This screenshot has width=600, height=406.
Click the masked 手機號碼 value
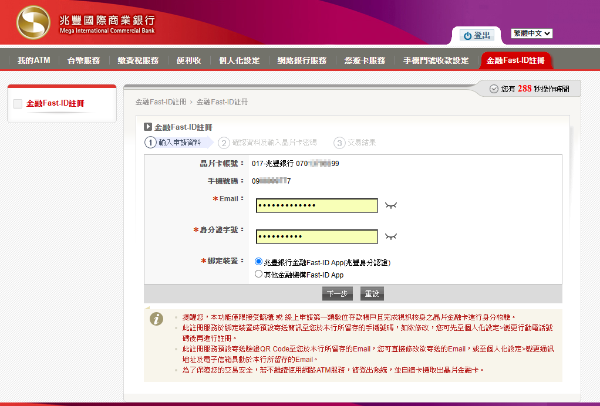(x=271, y=181)
